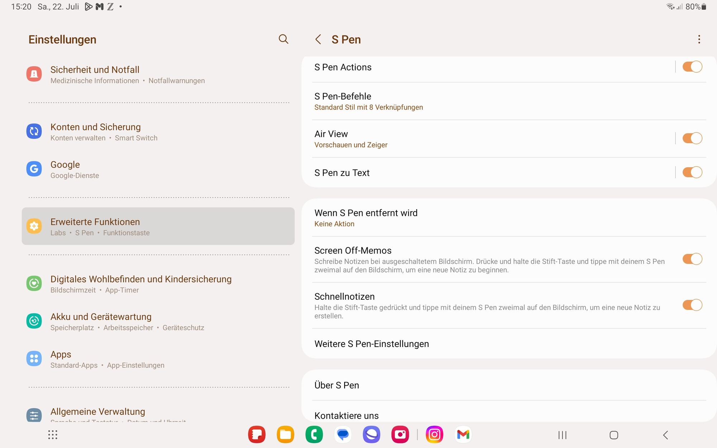The image size is (717, 448).
Task: Switch off Schnellnotizen toggle
Action: click(692, 305)
